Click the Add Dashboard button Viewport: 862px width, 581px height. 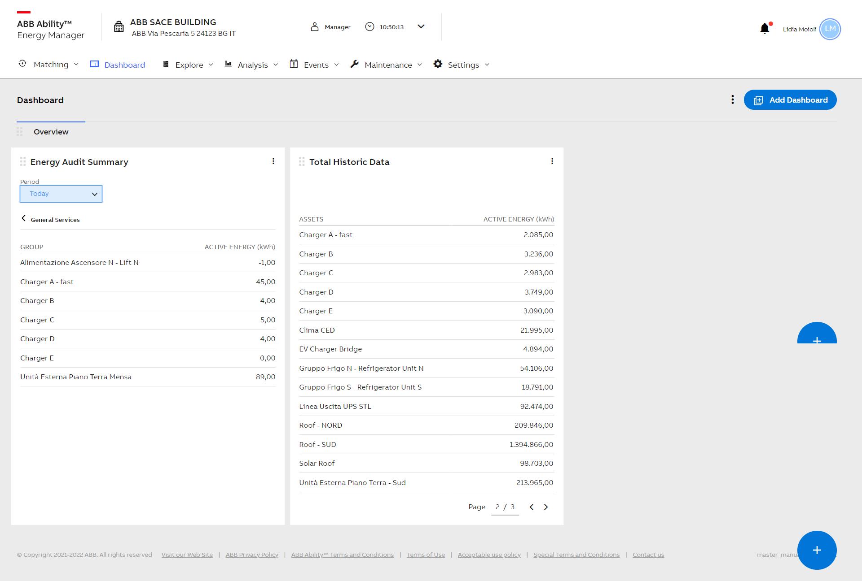click(790, 100)
